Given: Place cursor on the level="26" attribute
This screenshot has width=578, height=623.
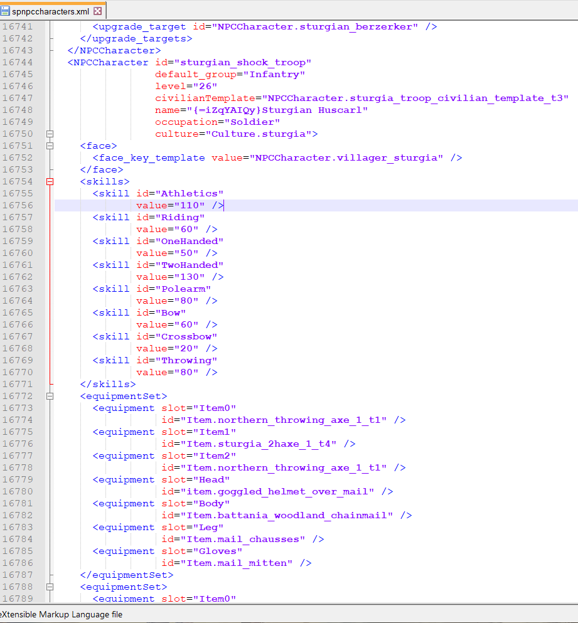Looking at the screenshot, I should pos(186,87).
